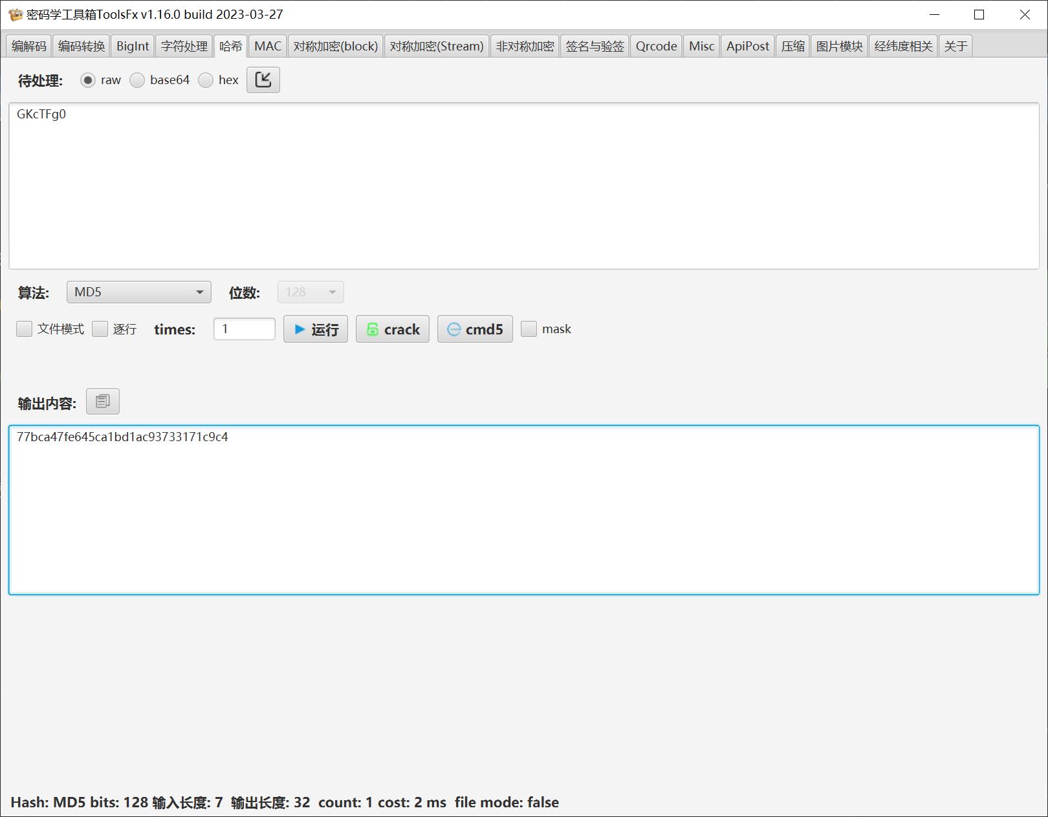
Task: Click into the times input field
Action: pyautogui.click(x=245, y=329)
